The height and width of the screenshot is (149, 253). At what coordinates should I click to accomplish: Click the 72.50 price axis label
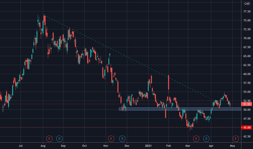[247, 29]
